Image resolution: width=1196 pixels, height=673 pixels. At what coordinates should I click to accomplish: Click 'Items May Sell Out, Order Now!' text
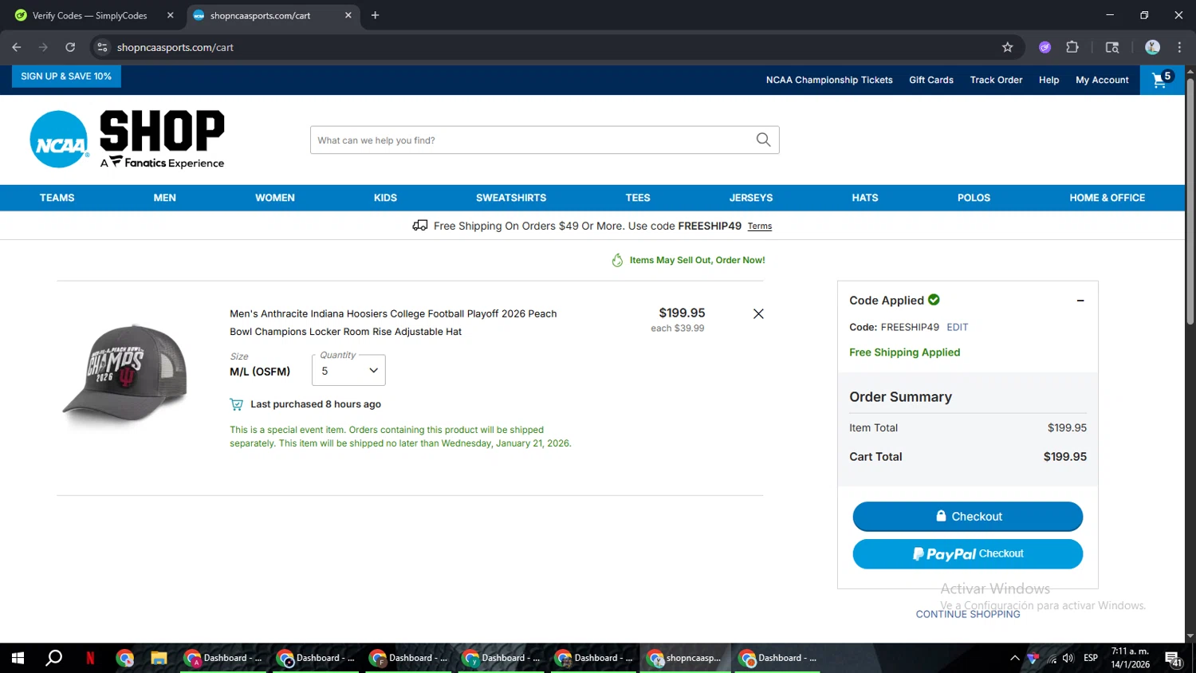click(x=697, y=260)
